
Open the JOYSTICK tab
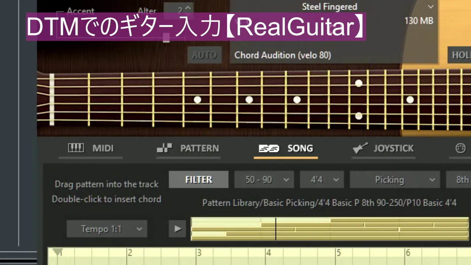[383, 148]
